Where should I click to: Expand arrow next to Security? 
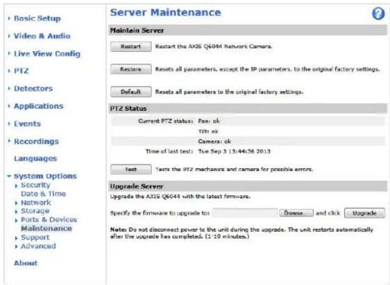(x=16, y=186)
